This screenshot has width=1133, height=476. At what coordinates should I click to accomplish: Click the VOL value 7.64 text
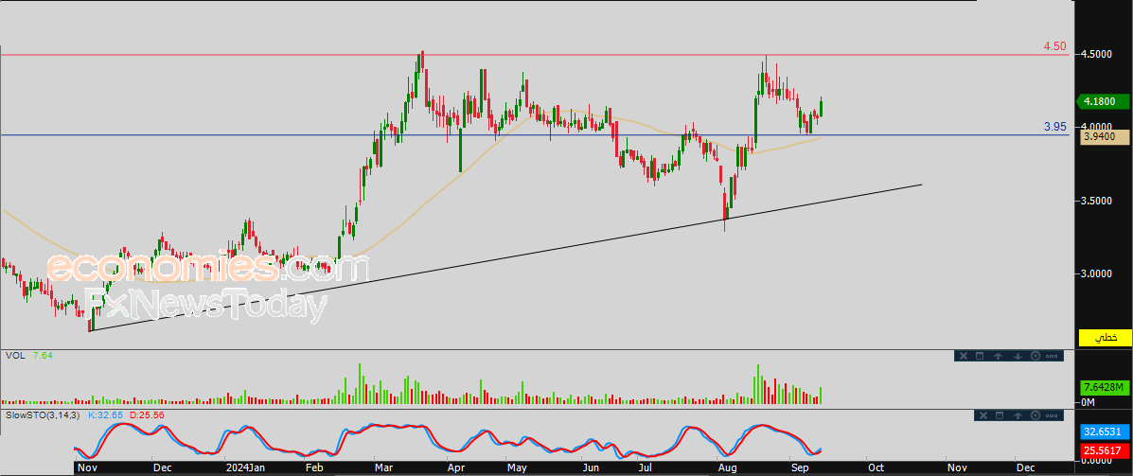click(x=42, y=356)
